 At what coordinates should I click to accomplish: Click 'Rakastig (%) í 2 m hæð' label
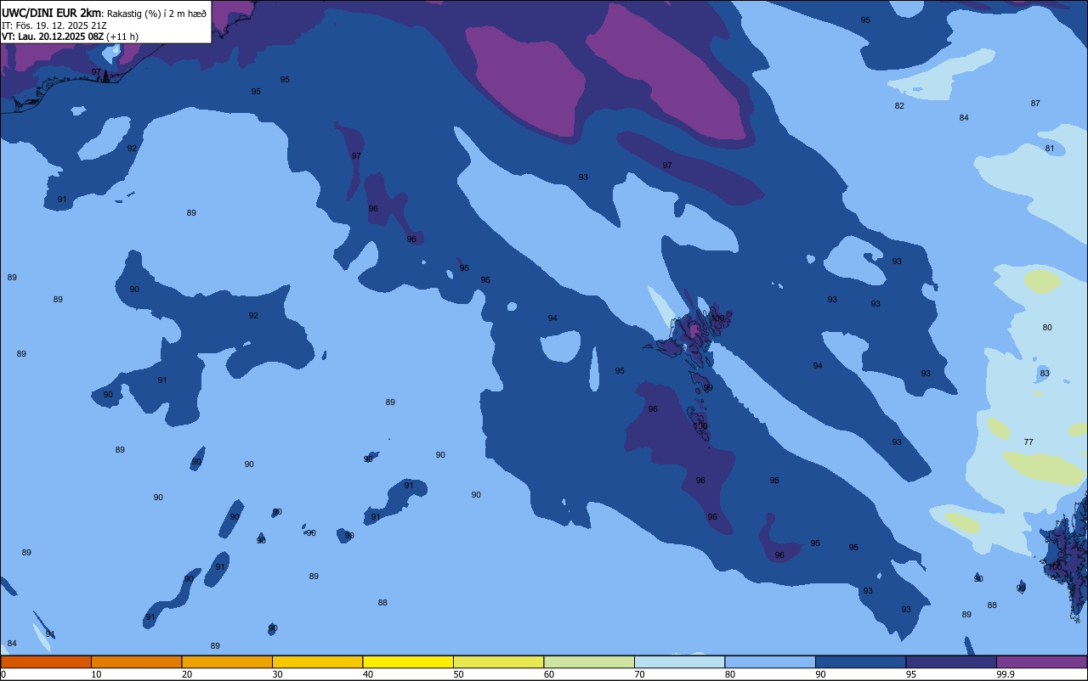pyautogui.click(x=156, y=13)
